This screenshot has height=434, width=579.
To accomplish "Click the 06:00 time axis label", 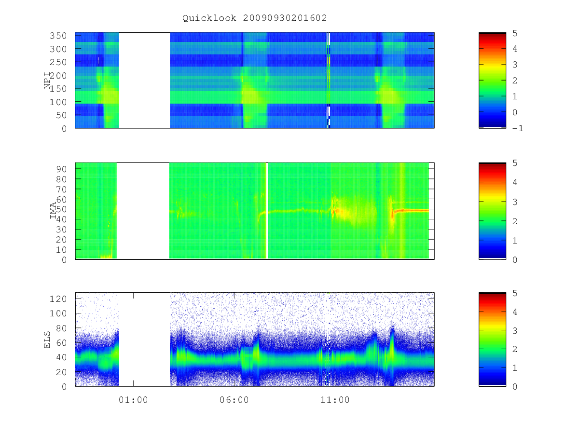I will [234, 400].
